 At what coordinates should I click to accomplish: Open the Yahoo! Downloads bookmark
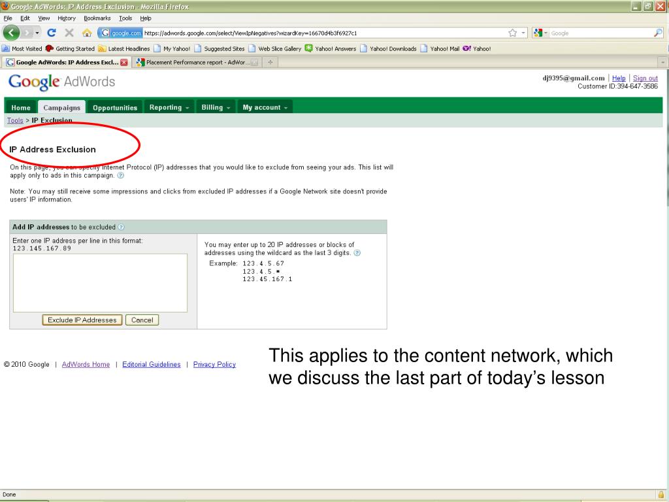click(x=389, y=48)
